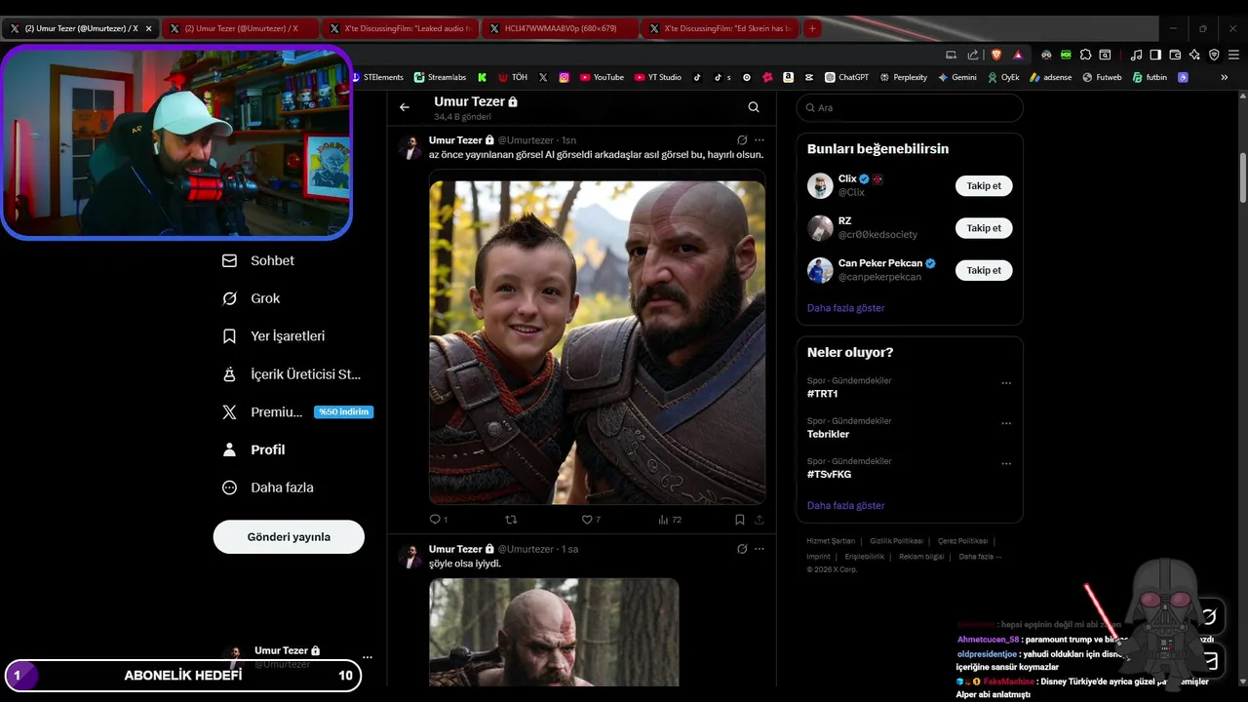Image resolution: width=1248 pixels, height=702 pixels.
Task: Open Futweb bookmark
Action: (1102, 77)
